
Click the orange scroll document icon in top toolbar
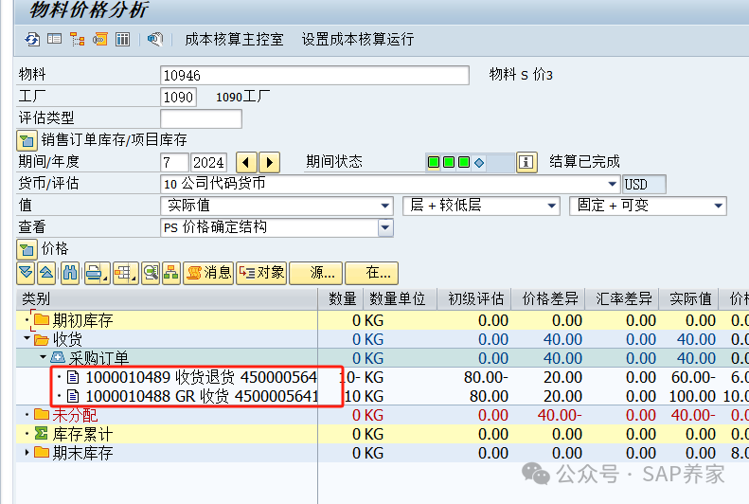click(x=99, y=39)
